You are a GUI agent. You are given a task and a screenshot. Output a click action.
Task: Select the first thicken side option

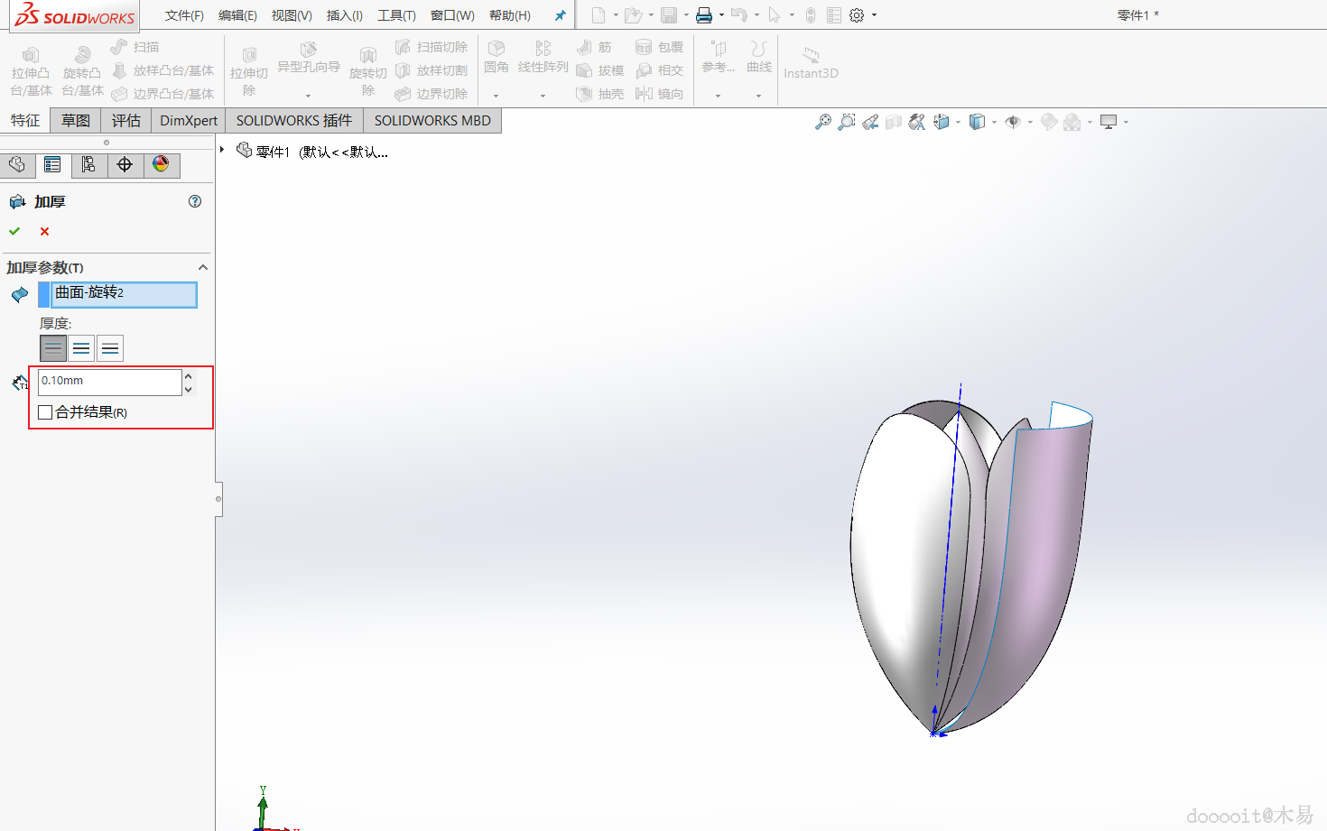pyautogui.click(x=53, y=348)
